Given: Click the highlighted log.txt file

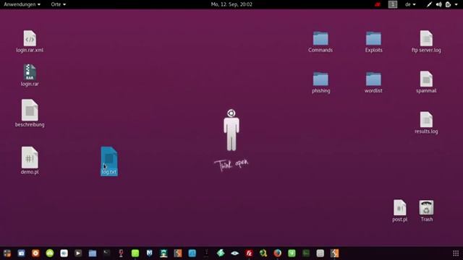Looking at the screenshot, I should pos(109,161).
